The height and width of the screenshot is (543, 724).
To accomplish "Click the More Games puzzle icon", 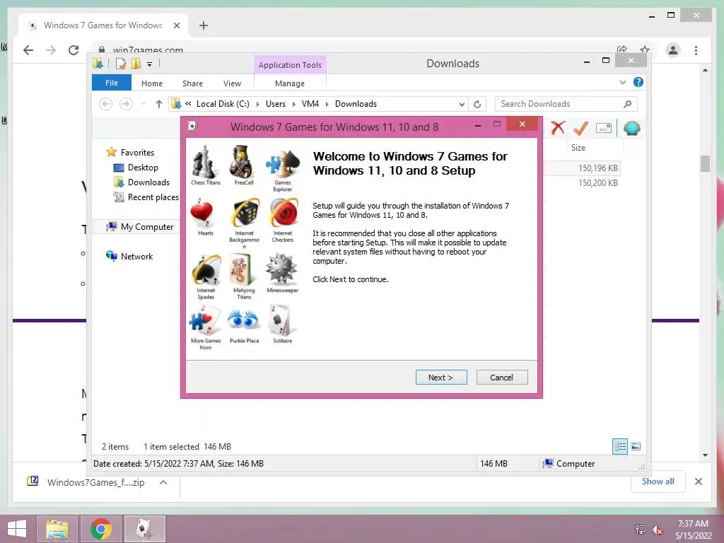I will pos(206,321).
